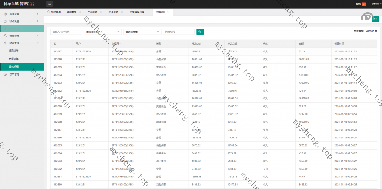Open the 请选择类型 dropdown

[142, 32]
